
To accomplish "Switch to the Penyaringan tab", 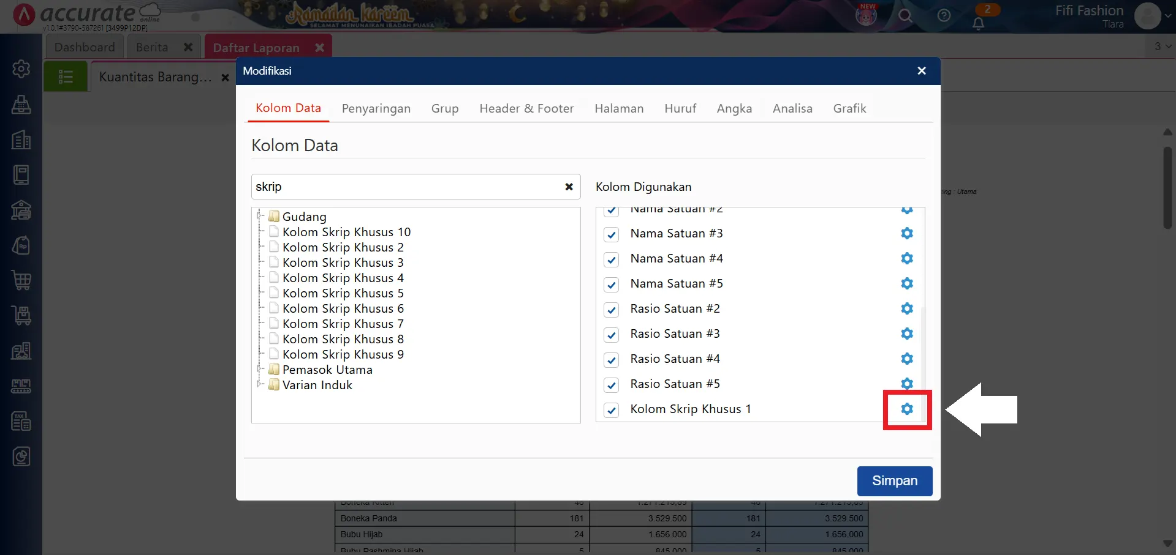I will [376, 108].
